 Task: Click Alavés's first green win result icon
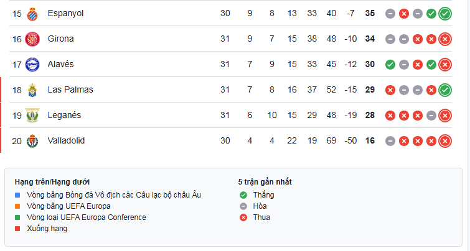[390, 65]
